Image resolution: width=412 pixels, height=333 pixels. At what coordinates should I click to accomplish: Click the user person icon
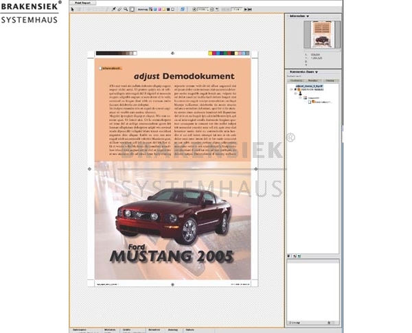[300, 93]
